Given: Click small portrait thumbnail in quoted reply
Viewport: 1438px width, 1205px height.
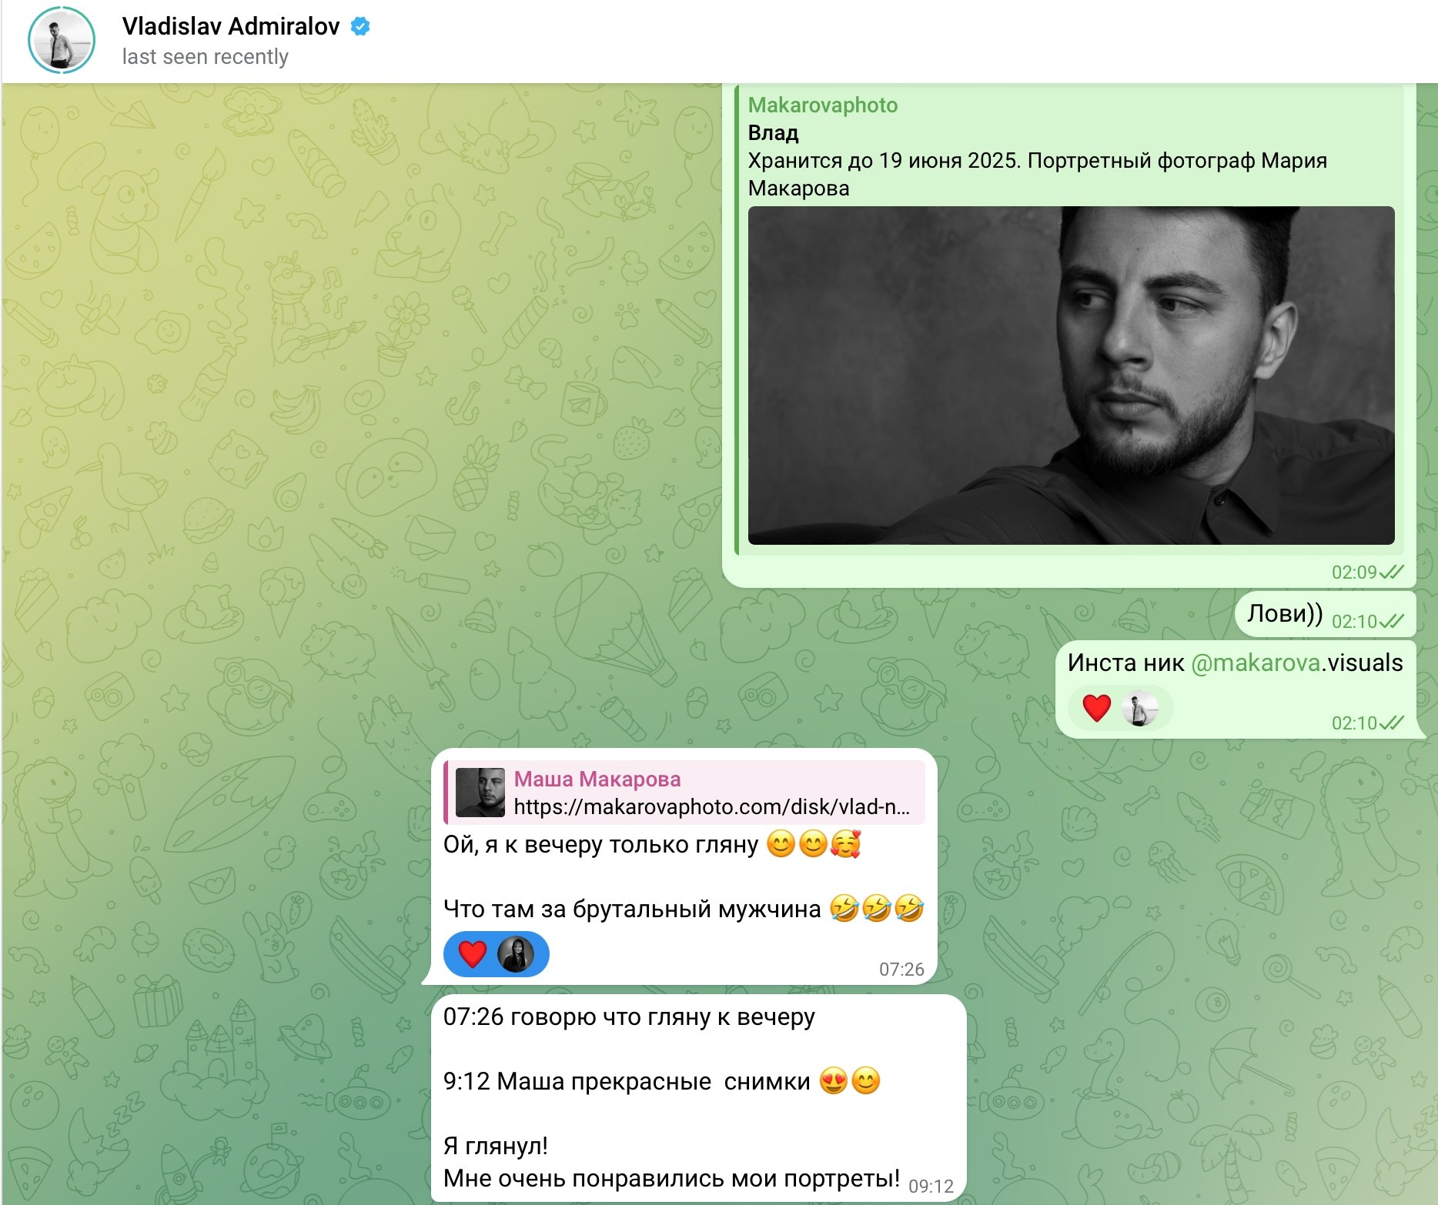Looking at the screenshot, I should point(480,793).
